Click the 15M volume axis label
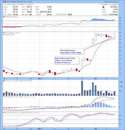 (121, 82)
